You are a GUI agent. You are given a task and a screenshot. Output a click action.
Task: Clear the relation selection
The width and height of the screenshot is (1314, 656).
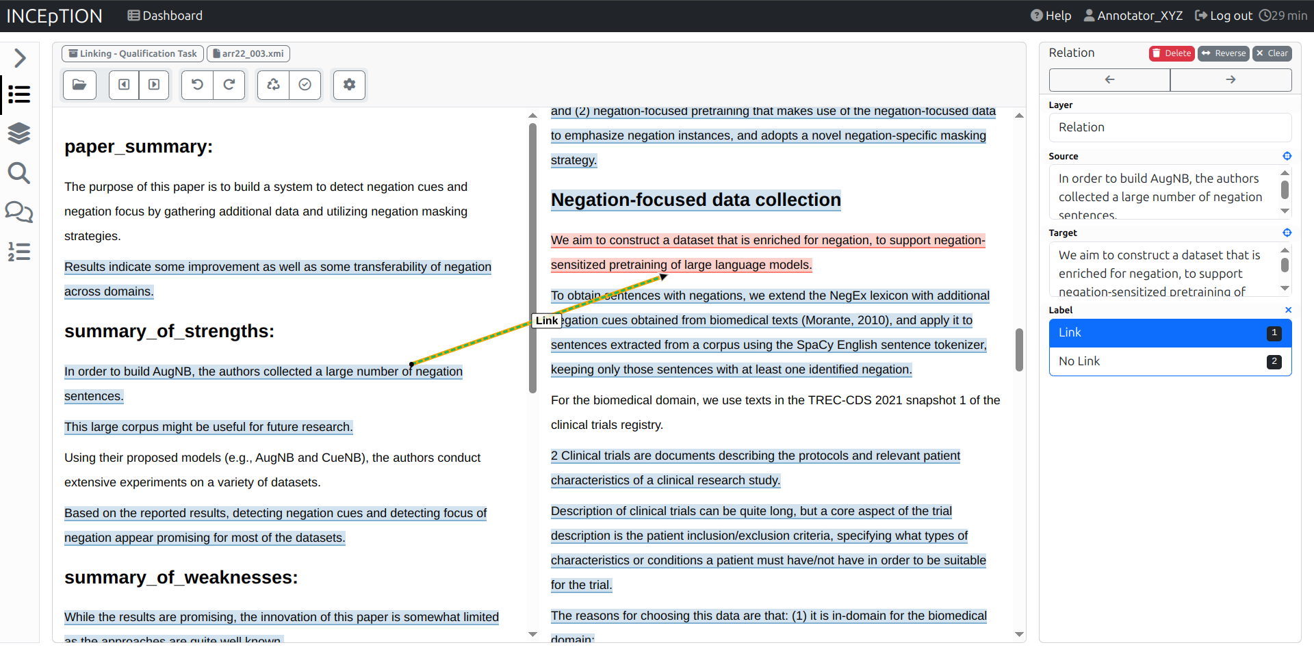(1272, 53)
